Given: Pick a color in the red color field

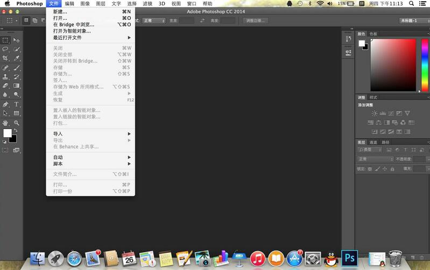Looking at the screenshot, I should coord(393,65).
